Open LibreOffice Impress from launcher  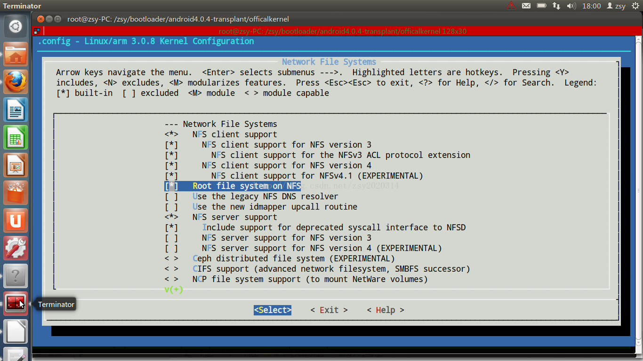(16, 165)
